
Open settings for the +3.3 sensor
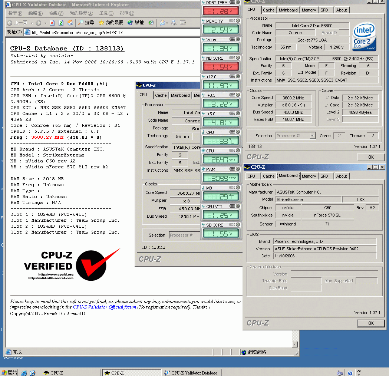tap(232, 95)
